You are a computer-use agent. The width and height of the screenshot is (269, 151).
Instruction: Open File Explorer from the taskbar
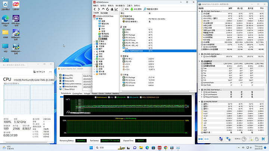coord(141,148)
